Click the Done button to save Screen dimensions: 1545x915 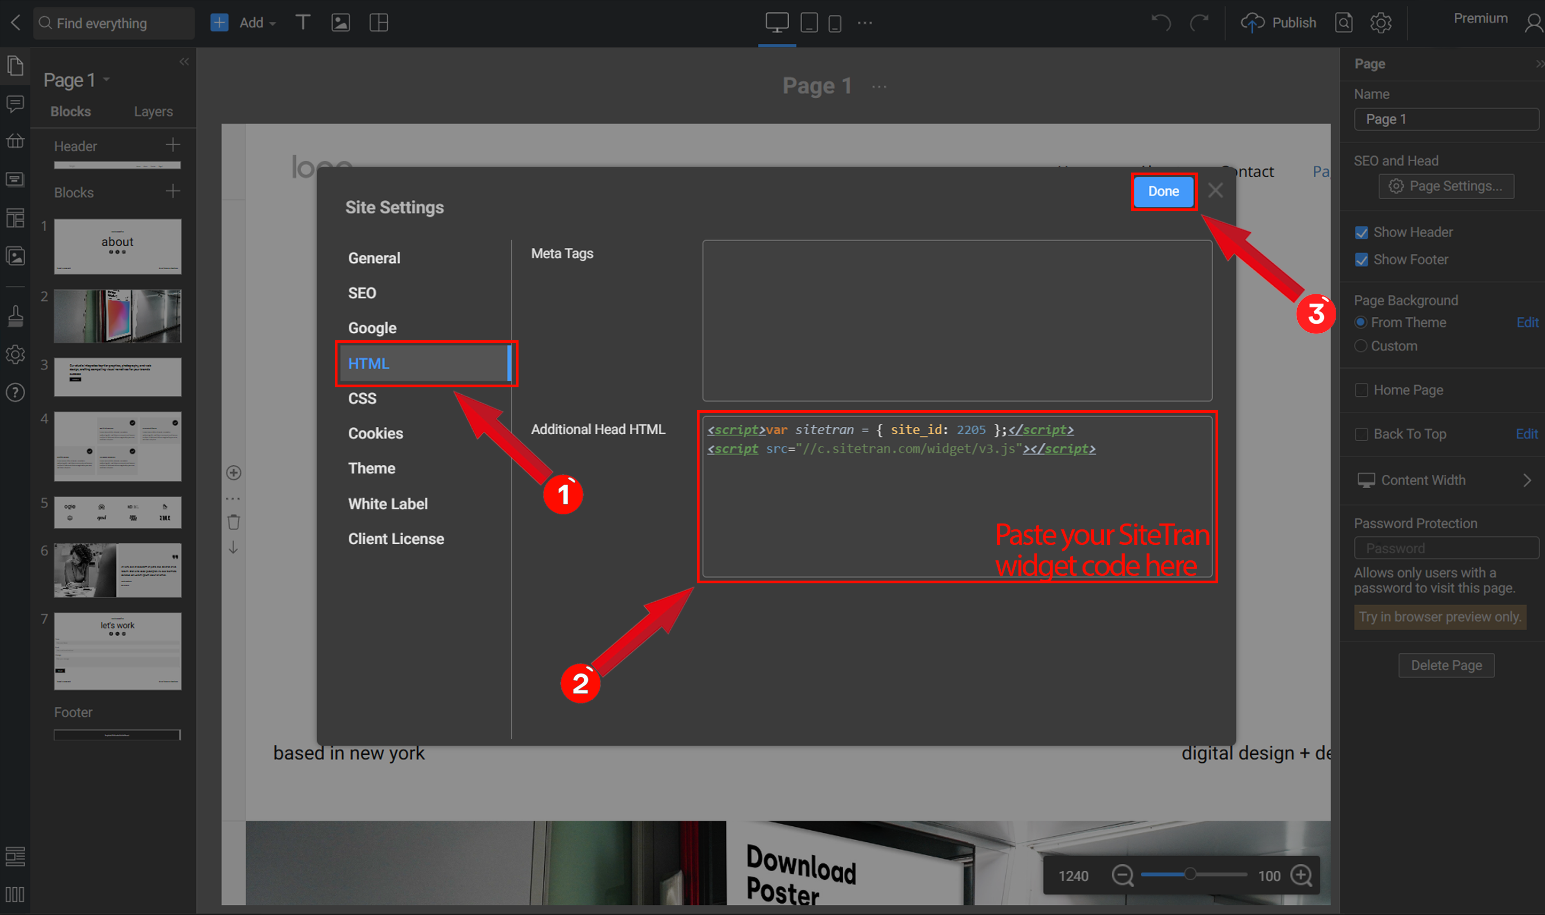(x=1164, y=191)
